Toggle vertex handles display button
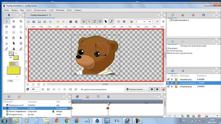221x124 pixels. coord(89,22)
